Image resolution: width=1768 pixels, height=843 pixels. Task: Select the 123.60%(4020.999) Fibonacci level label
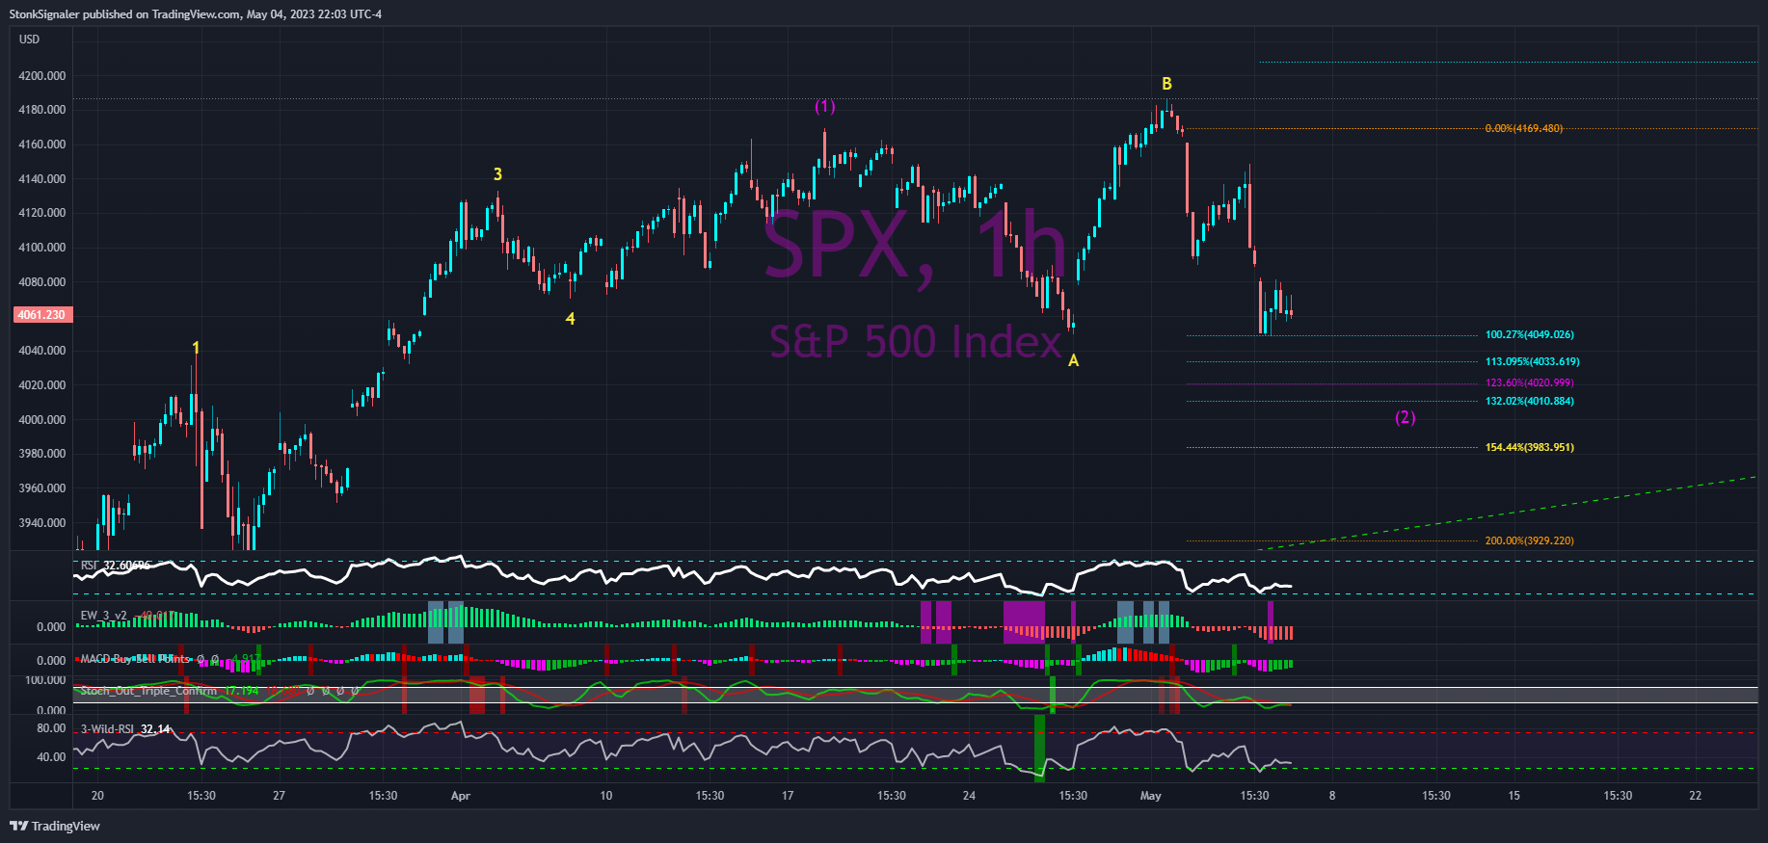point(1530,383)
